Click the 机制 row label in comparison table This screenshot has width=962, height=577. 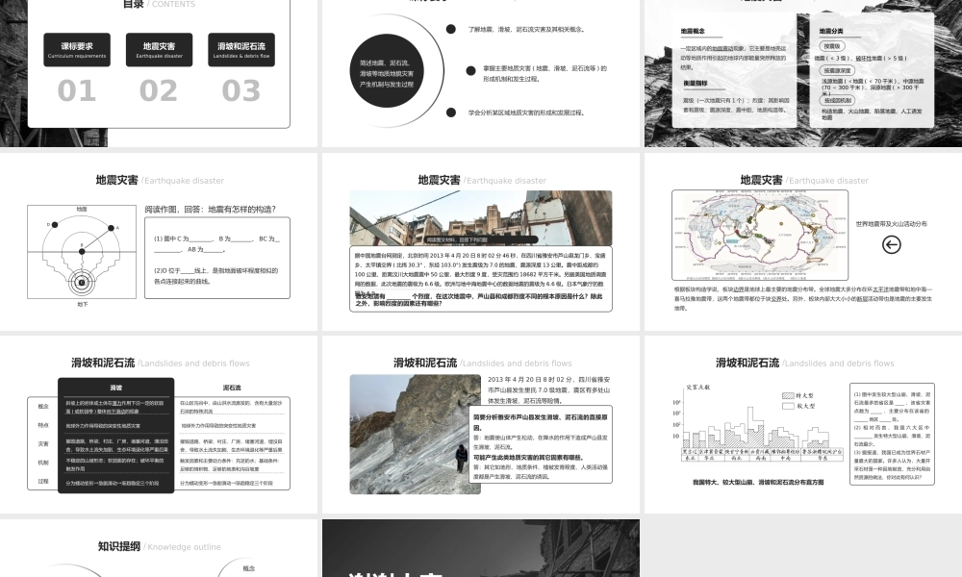point(43,463)
